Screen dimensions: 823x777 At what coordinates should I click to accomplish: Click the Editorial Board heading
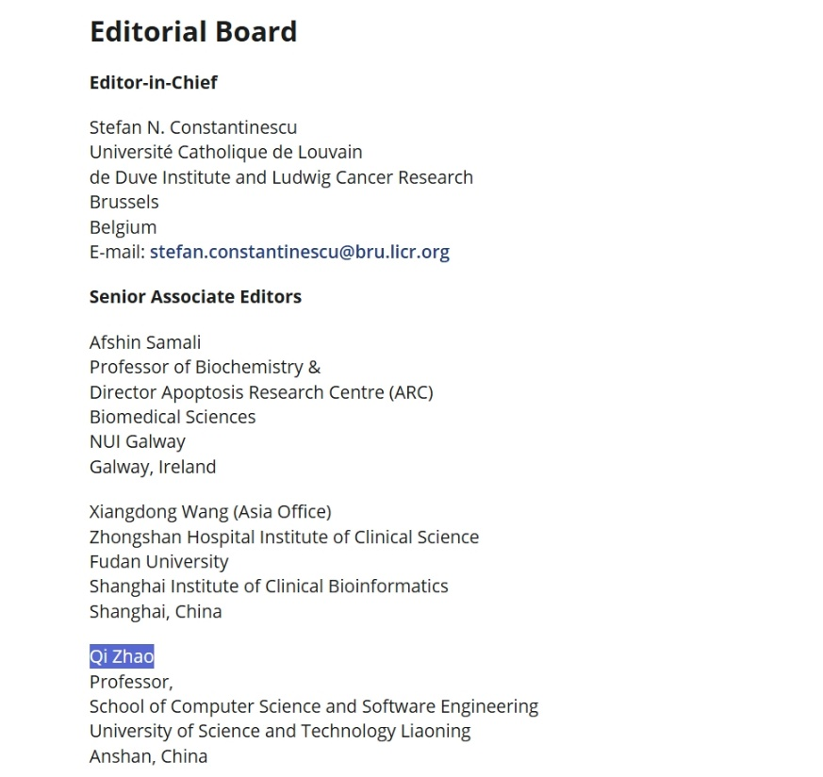193,32
